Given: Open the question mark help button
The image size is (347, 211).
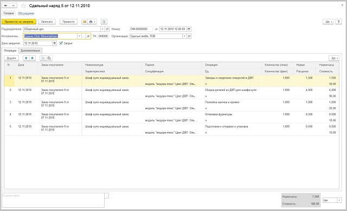Looking at the screenshot, I should tap(338, 22).
